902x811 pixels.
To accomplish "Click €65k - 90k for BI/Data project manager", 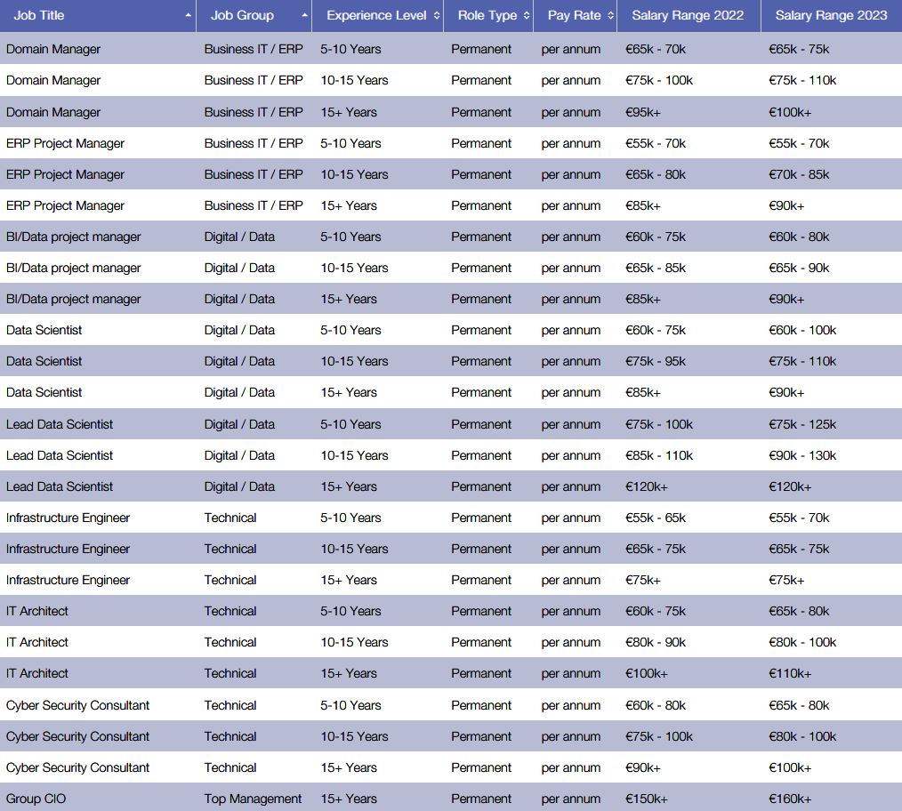I will click(x=799, y=268).
